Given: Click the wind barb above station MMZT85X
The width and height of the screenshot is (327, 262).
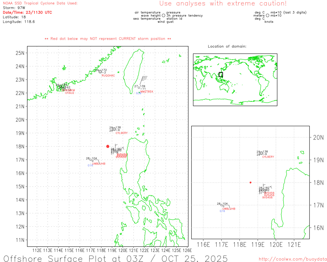Looking at the screenshot, I should 143,80.
